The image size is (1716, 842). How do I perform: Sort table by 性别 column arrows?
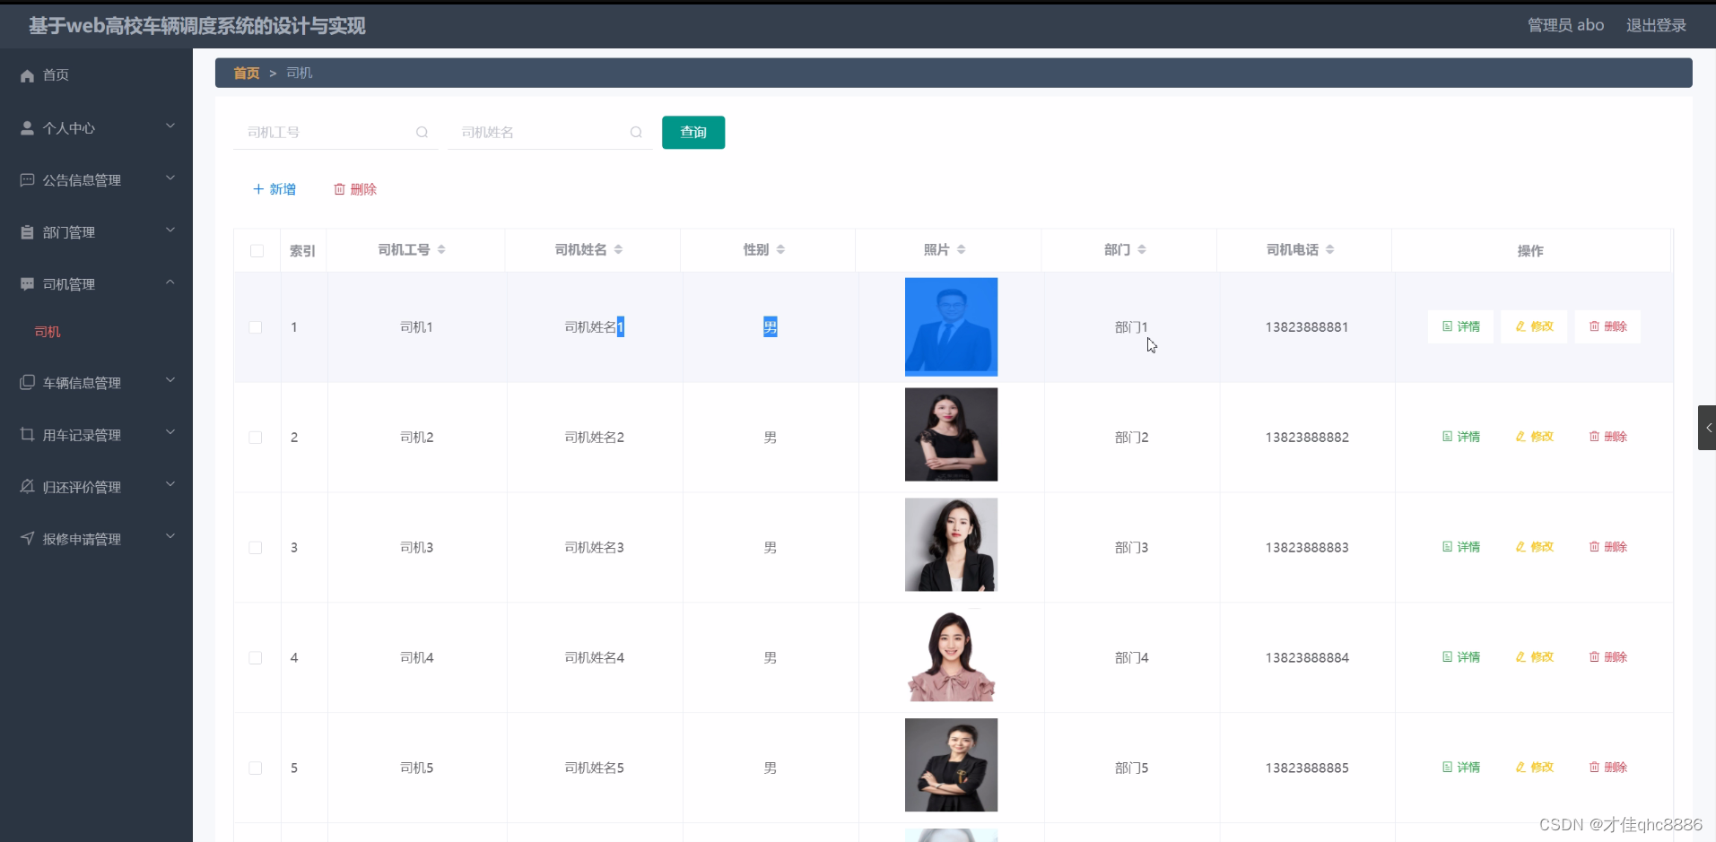[780, 249]
